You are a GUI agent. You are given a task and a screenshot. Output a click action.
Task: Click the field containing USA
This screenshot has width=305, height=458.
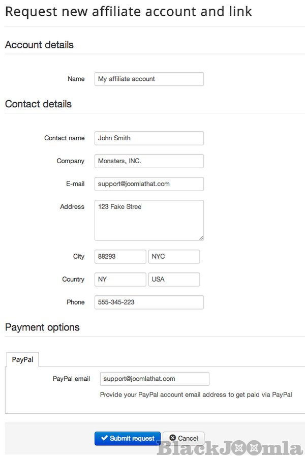[174, 280]
